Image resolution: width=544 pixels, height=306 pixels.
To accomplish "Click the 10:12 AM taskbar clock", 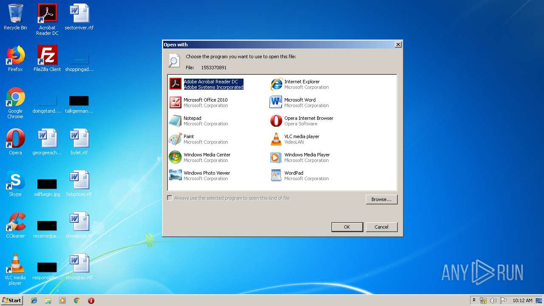I will 522,300.
